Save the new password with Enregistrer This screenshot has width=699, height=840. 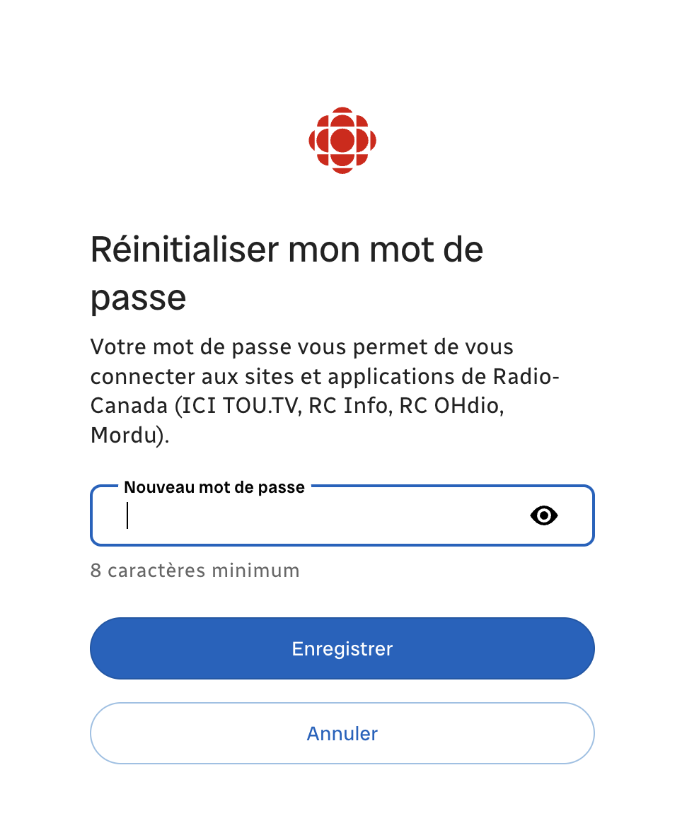(342, 648)
